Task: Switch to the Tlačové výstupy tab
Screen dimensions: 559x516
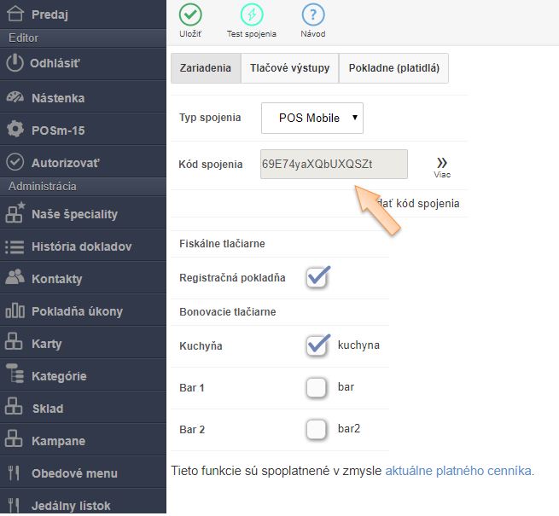Action: 289,68
